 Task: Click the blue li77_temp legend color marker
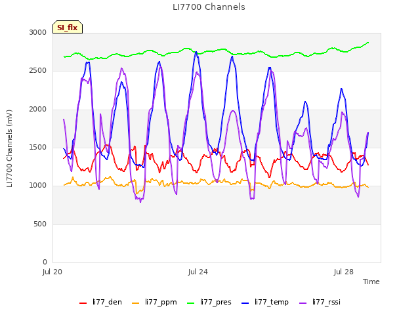click(x=245, y=303)
